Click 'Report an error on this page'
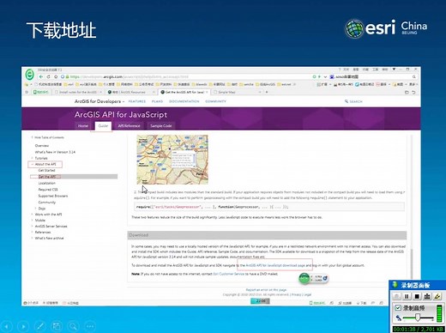This screenshot has height=333, width=446. (266, 290)
